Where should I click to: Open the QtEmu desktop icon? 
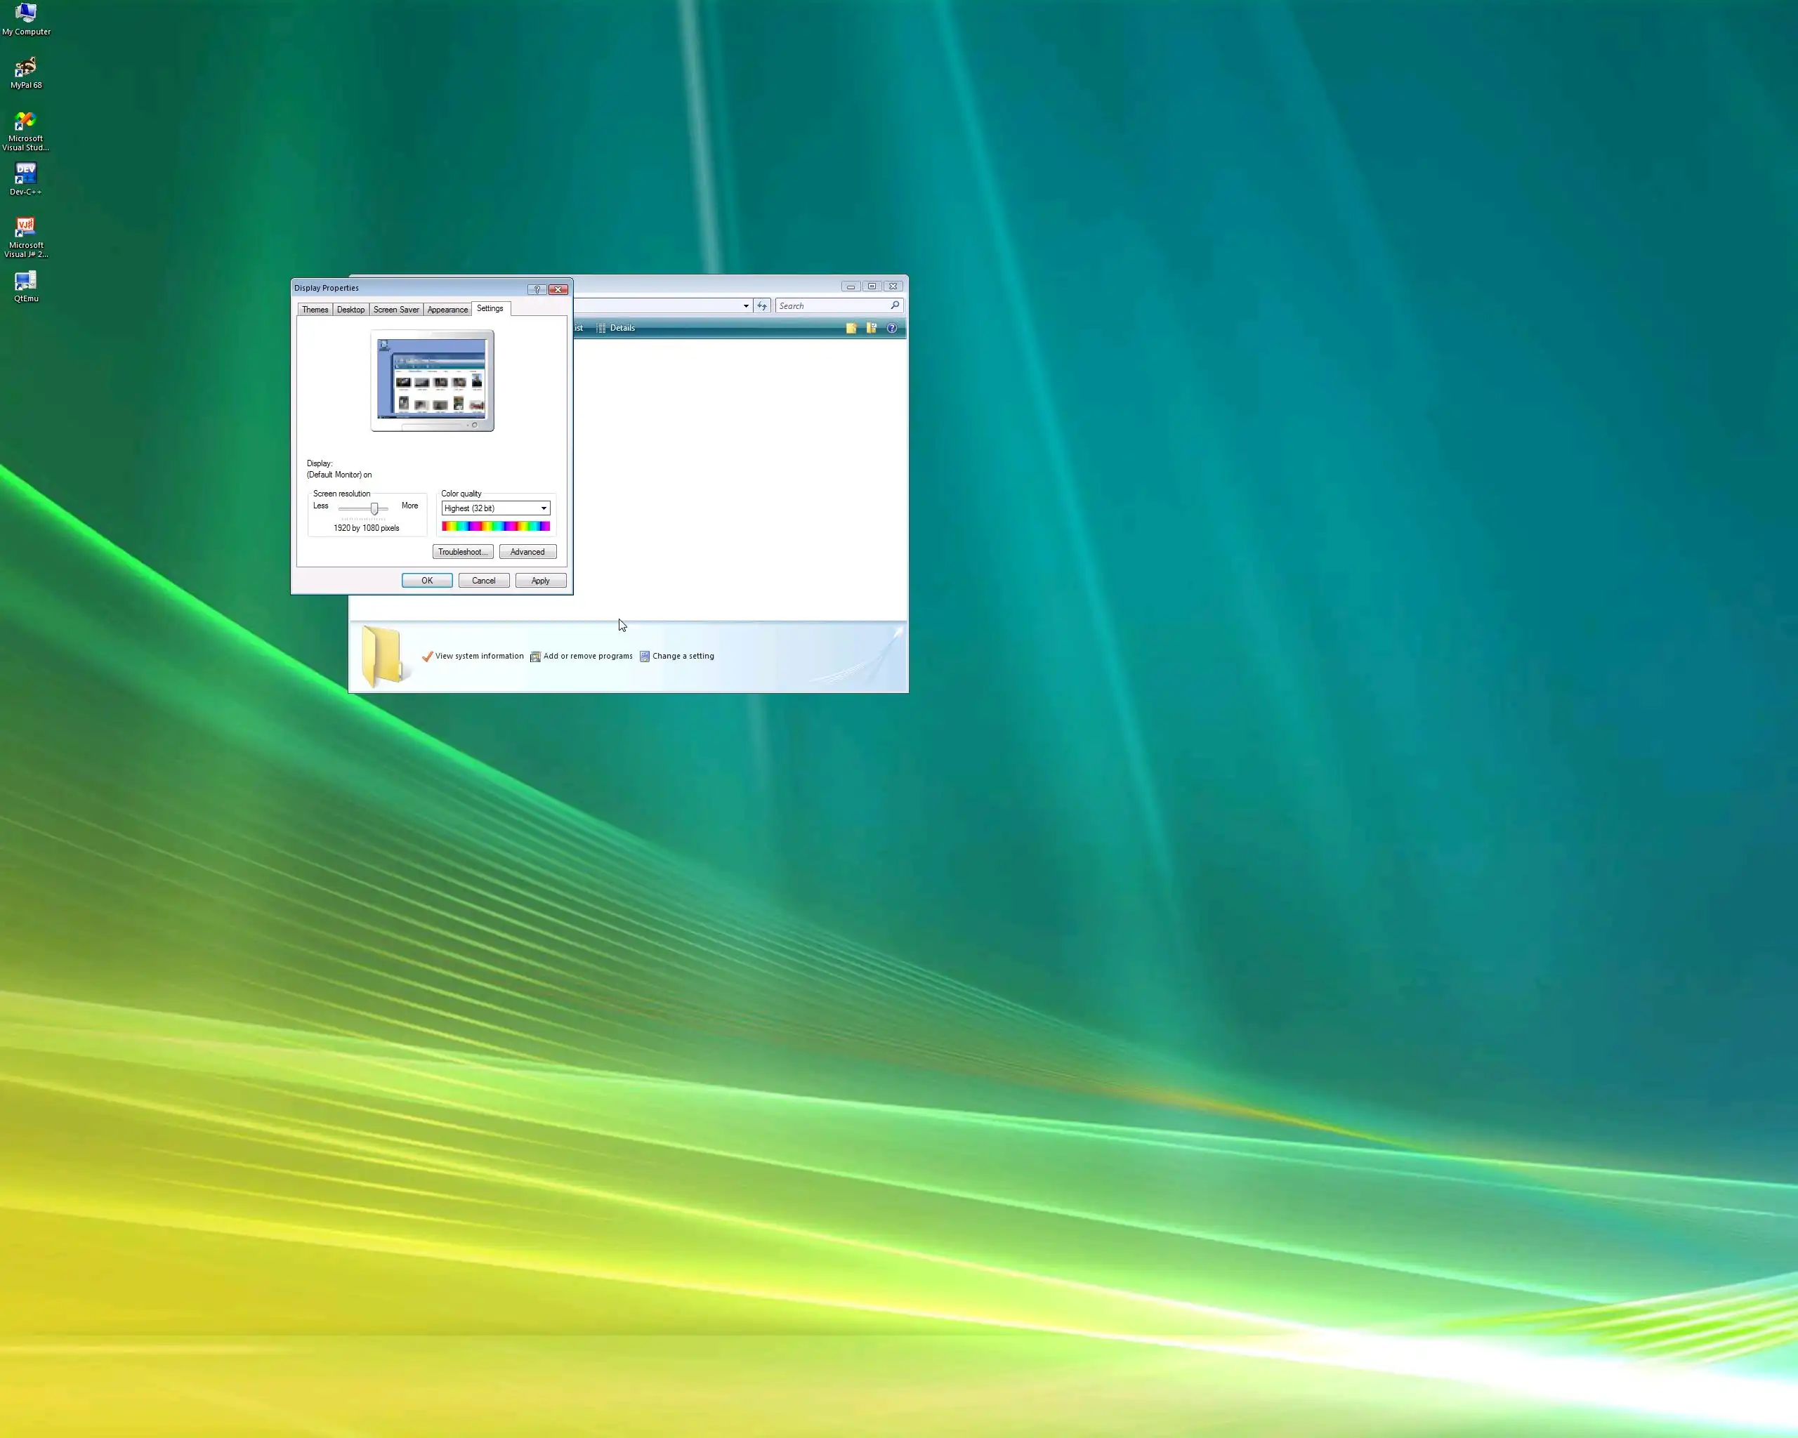[x=26, y=282]
